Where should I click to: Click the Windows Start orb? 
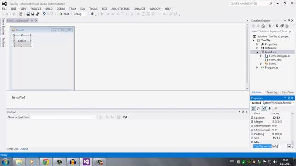coord(6,162)
